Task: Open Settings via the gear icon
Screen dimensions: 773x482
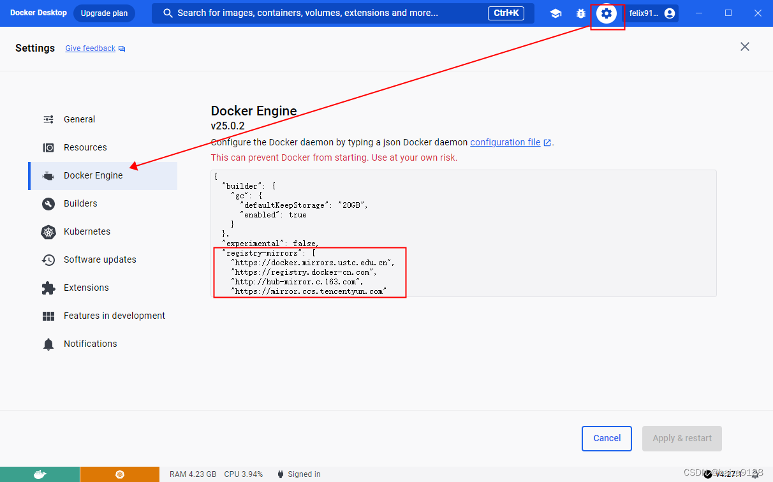Action: [x=607, y=13]
